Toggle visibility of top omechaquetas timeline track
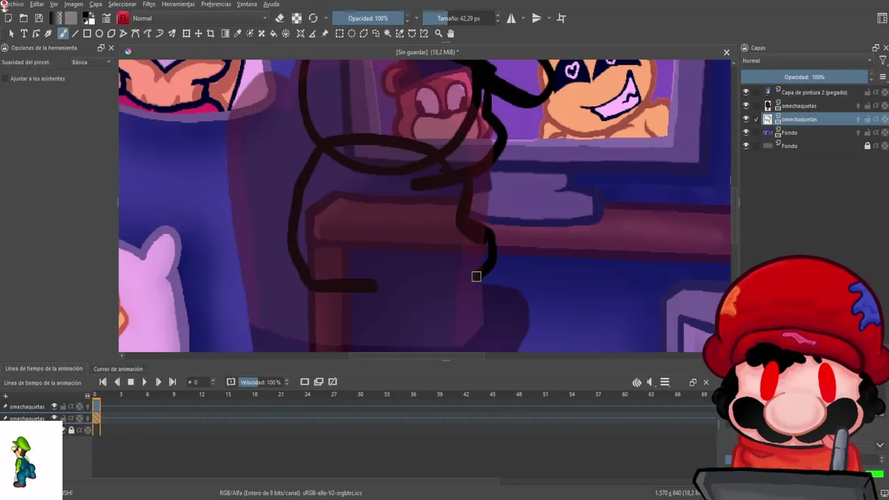Screen dimensions: 889x500 coord(54,406)
